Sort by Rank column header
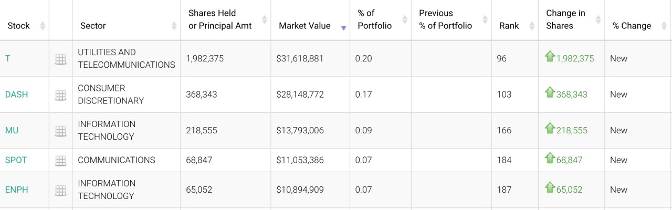Viewport: 672px width, 210px height. coord(509,26)
